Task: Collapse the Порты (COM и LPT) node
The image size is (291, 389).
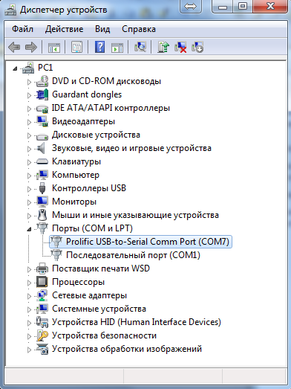Action: (29, 229)
